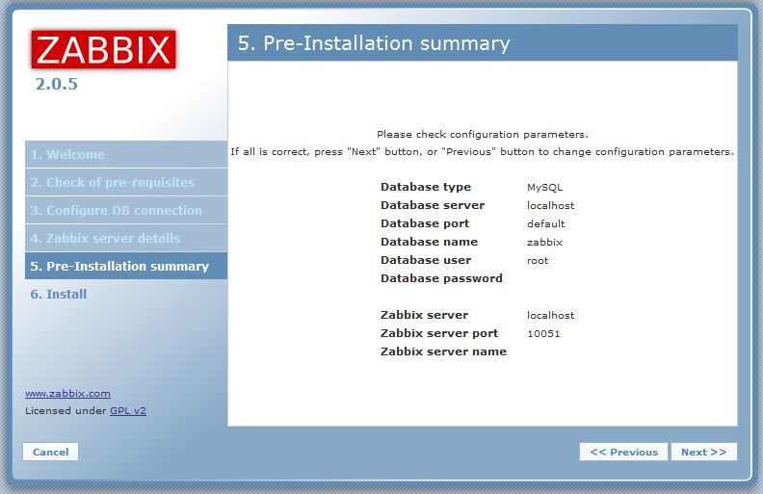Image resolution: width=763 pixels, height=494 pixels.
Task: Click the ZABBIX logo
Action: tap(103, 50)
